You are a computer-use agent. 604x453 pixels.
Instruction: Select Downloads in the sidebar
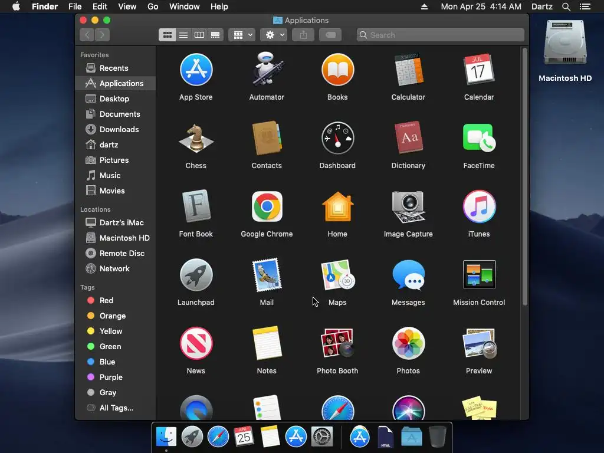[116, 129]
